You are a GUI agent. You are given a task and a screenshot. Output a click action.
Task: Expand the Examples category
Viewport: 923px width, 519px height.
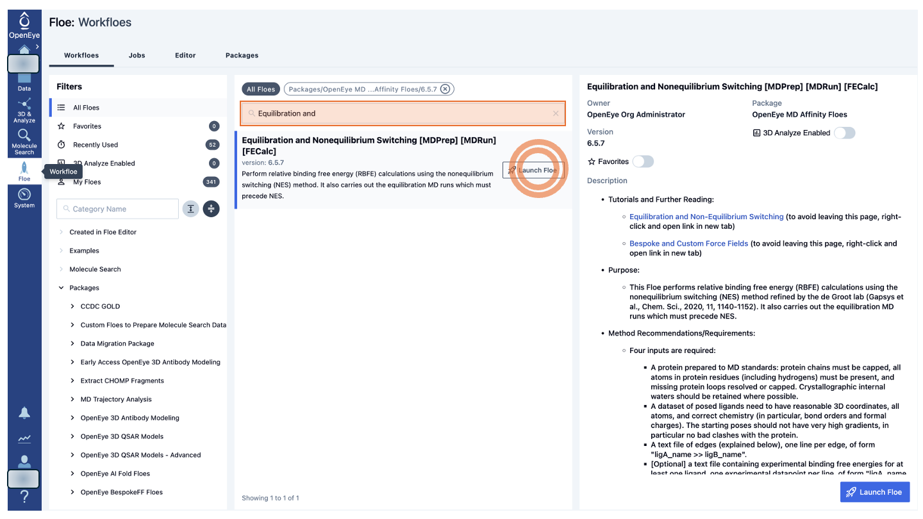point(62,251)
